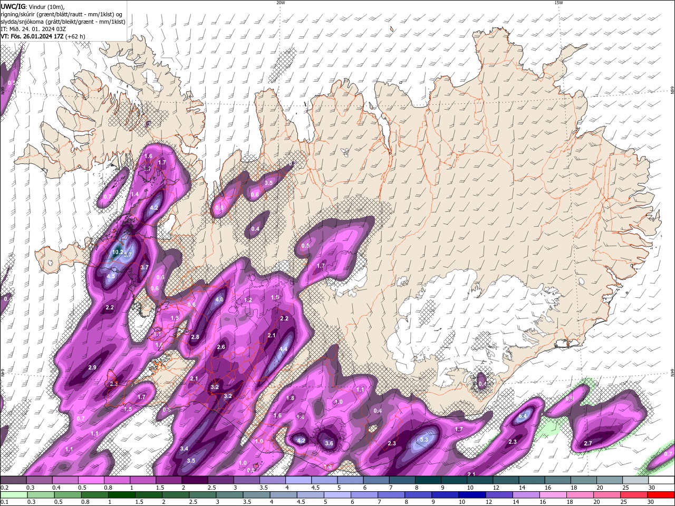Click the white 30 swatch in the upper scale
The image size is (675, 506).
pyautogui.click(x=661, y=480)
